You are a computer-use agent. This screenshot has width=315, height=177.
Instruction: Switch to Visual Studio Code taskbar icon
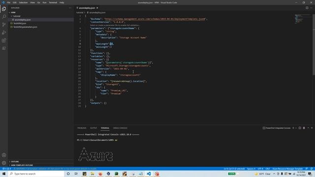(149, 174)
